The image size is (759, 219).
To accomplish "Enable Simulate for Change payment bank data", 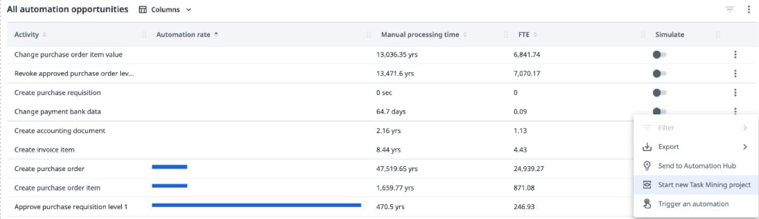I will (659, 111).
